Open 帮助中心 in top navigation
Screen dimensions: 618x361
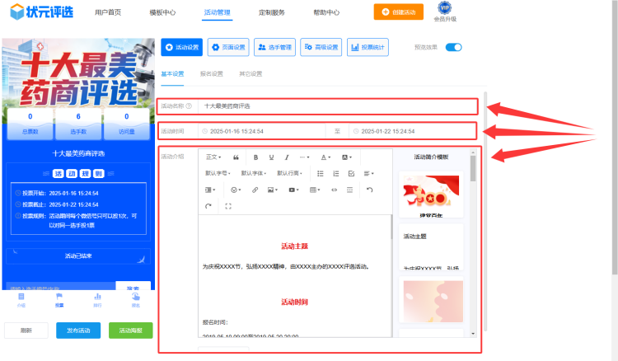pyautogui.click(x=326, y=12)
